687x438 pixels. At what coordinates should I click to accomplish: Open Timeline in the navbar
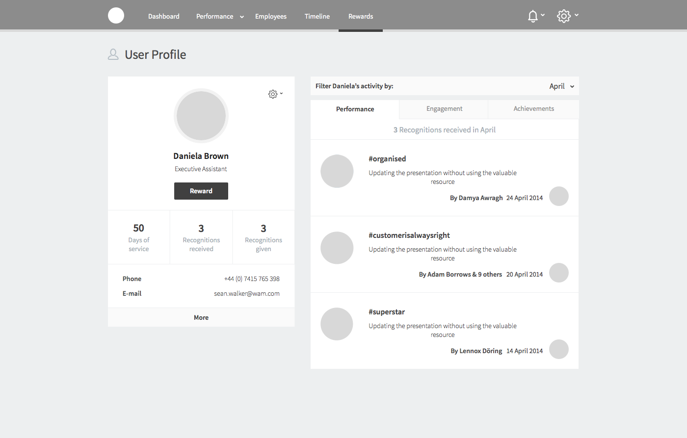click(317, 16)
